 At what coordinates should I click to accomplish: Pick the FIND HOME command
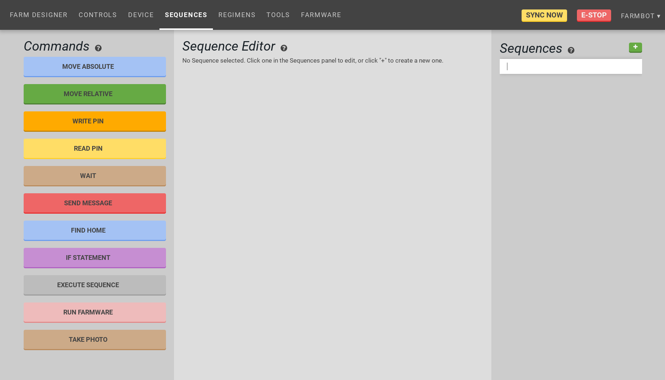[x=95, y=230]
